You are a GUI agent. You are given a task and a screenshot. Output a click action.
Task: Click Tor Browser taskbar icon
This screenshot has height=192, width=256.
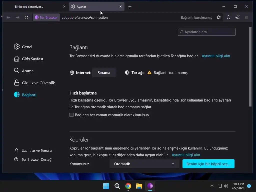click(x=150, y=186)
